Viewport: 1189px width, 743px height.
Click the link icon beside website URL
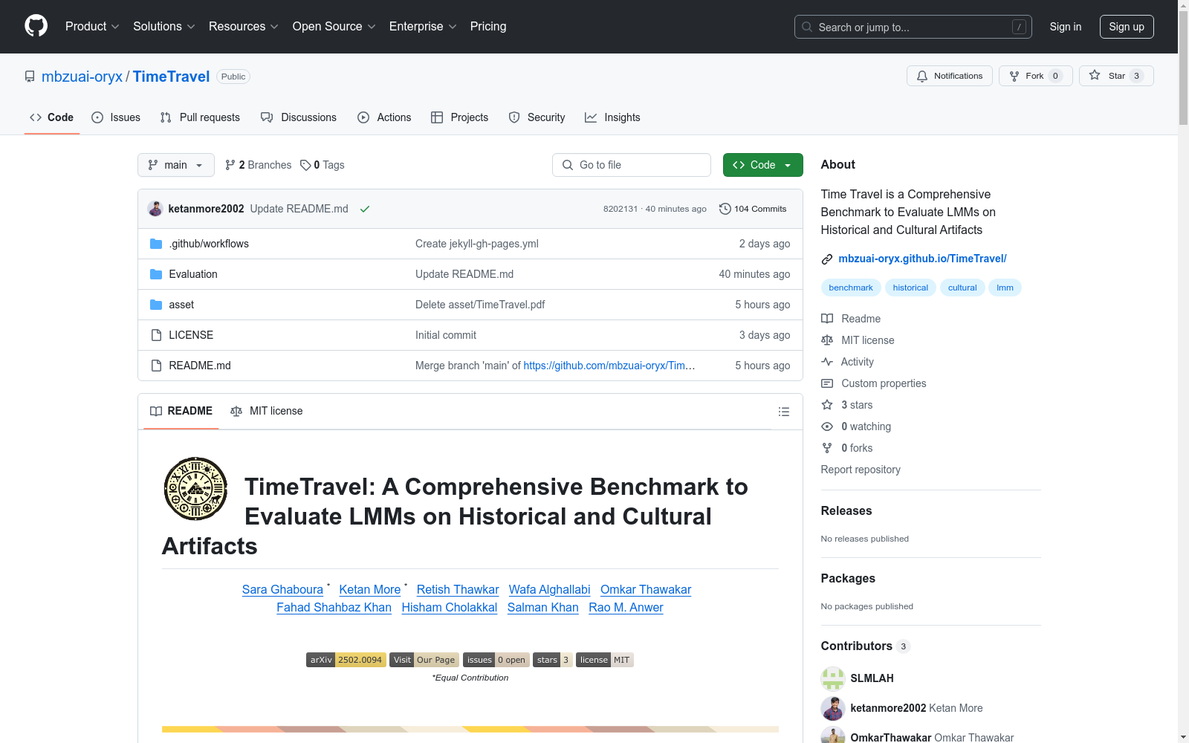pyautogui.click(x=827, y=259)
